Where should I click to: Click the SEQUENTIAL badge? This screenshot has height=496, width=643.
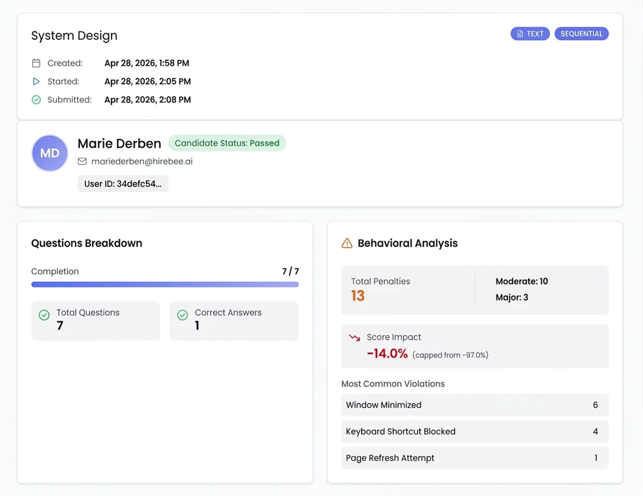[581, 34]
